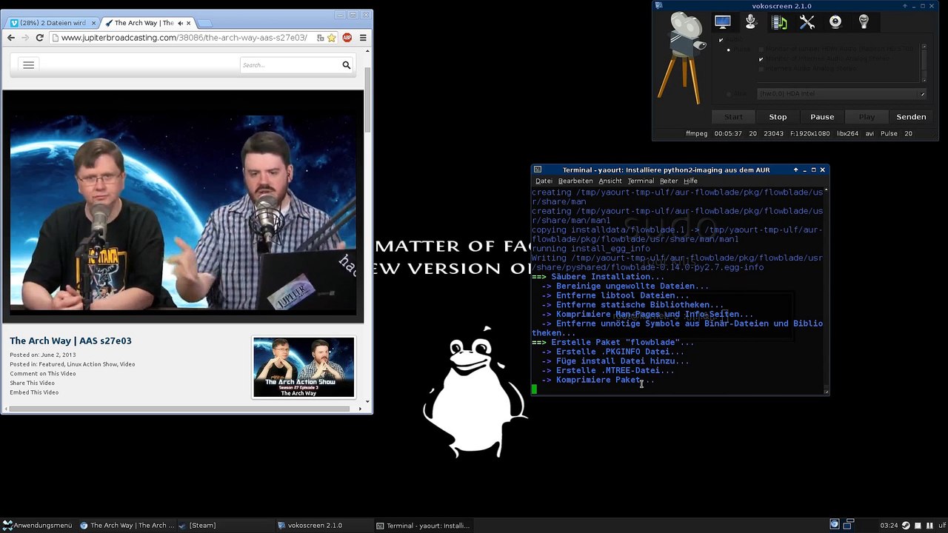Open vokoscreen miscellaneous settings wrench icon

point(807,22)
